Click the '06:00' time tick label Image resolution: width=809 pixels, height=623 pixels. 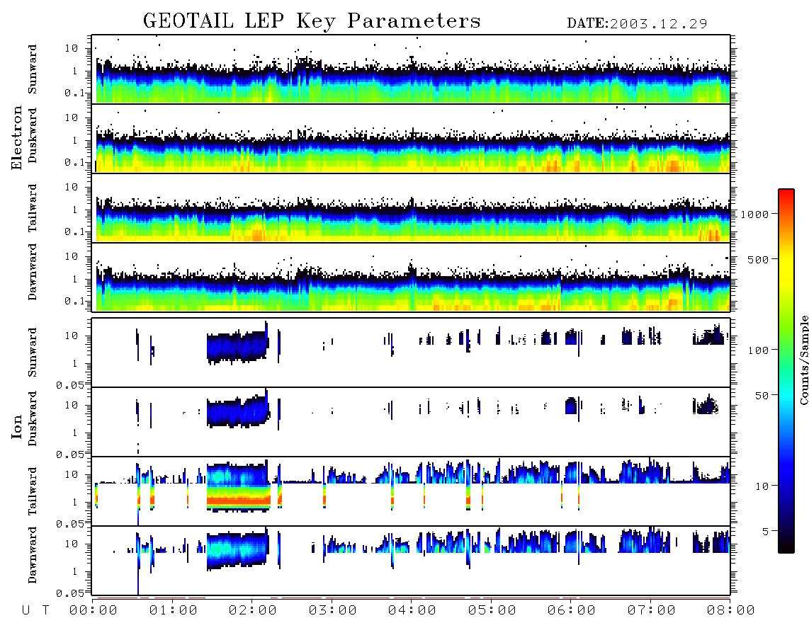pyautogui.click(x=572, y=610)
